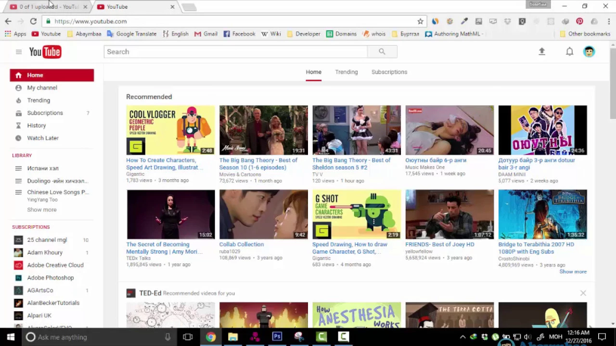Open 'FRIENDS- Best of Joey HD' title
The image size is (616, 346).
point(439,244)
